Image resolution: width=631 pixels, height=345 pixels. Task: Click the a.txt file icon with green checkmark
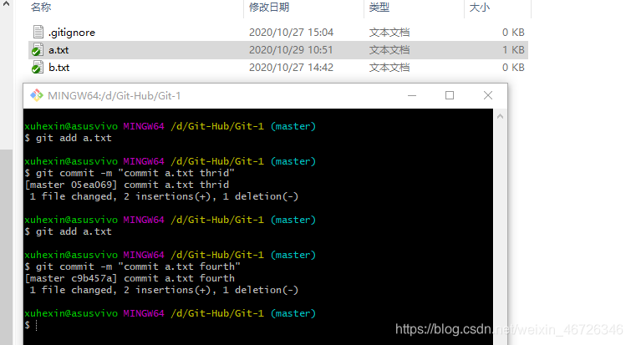[38, 50]
